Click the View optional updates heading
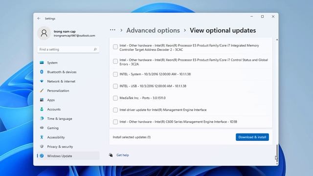Screen dimensions: 313x176 (x=223, y=30)
